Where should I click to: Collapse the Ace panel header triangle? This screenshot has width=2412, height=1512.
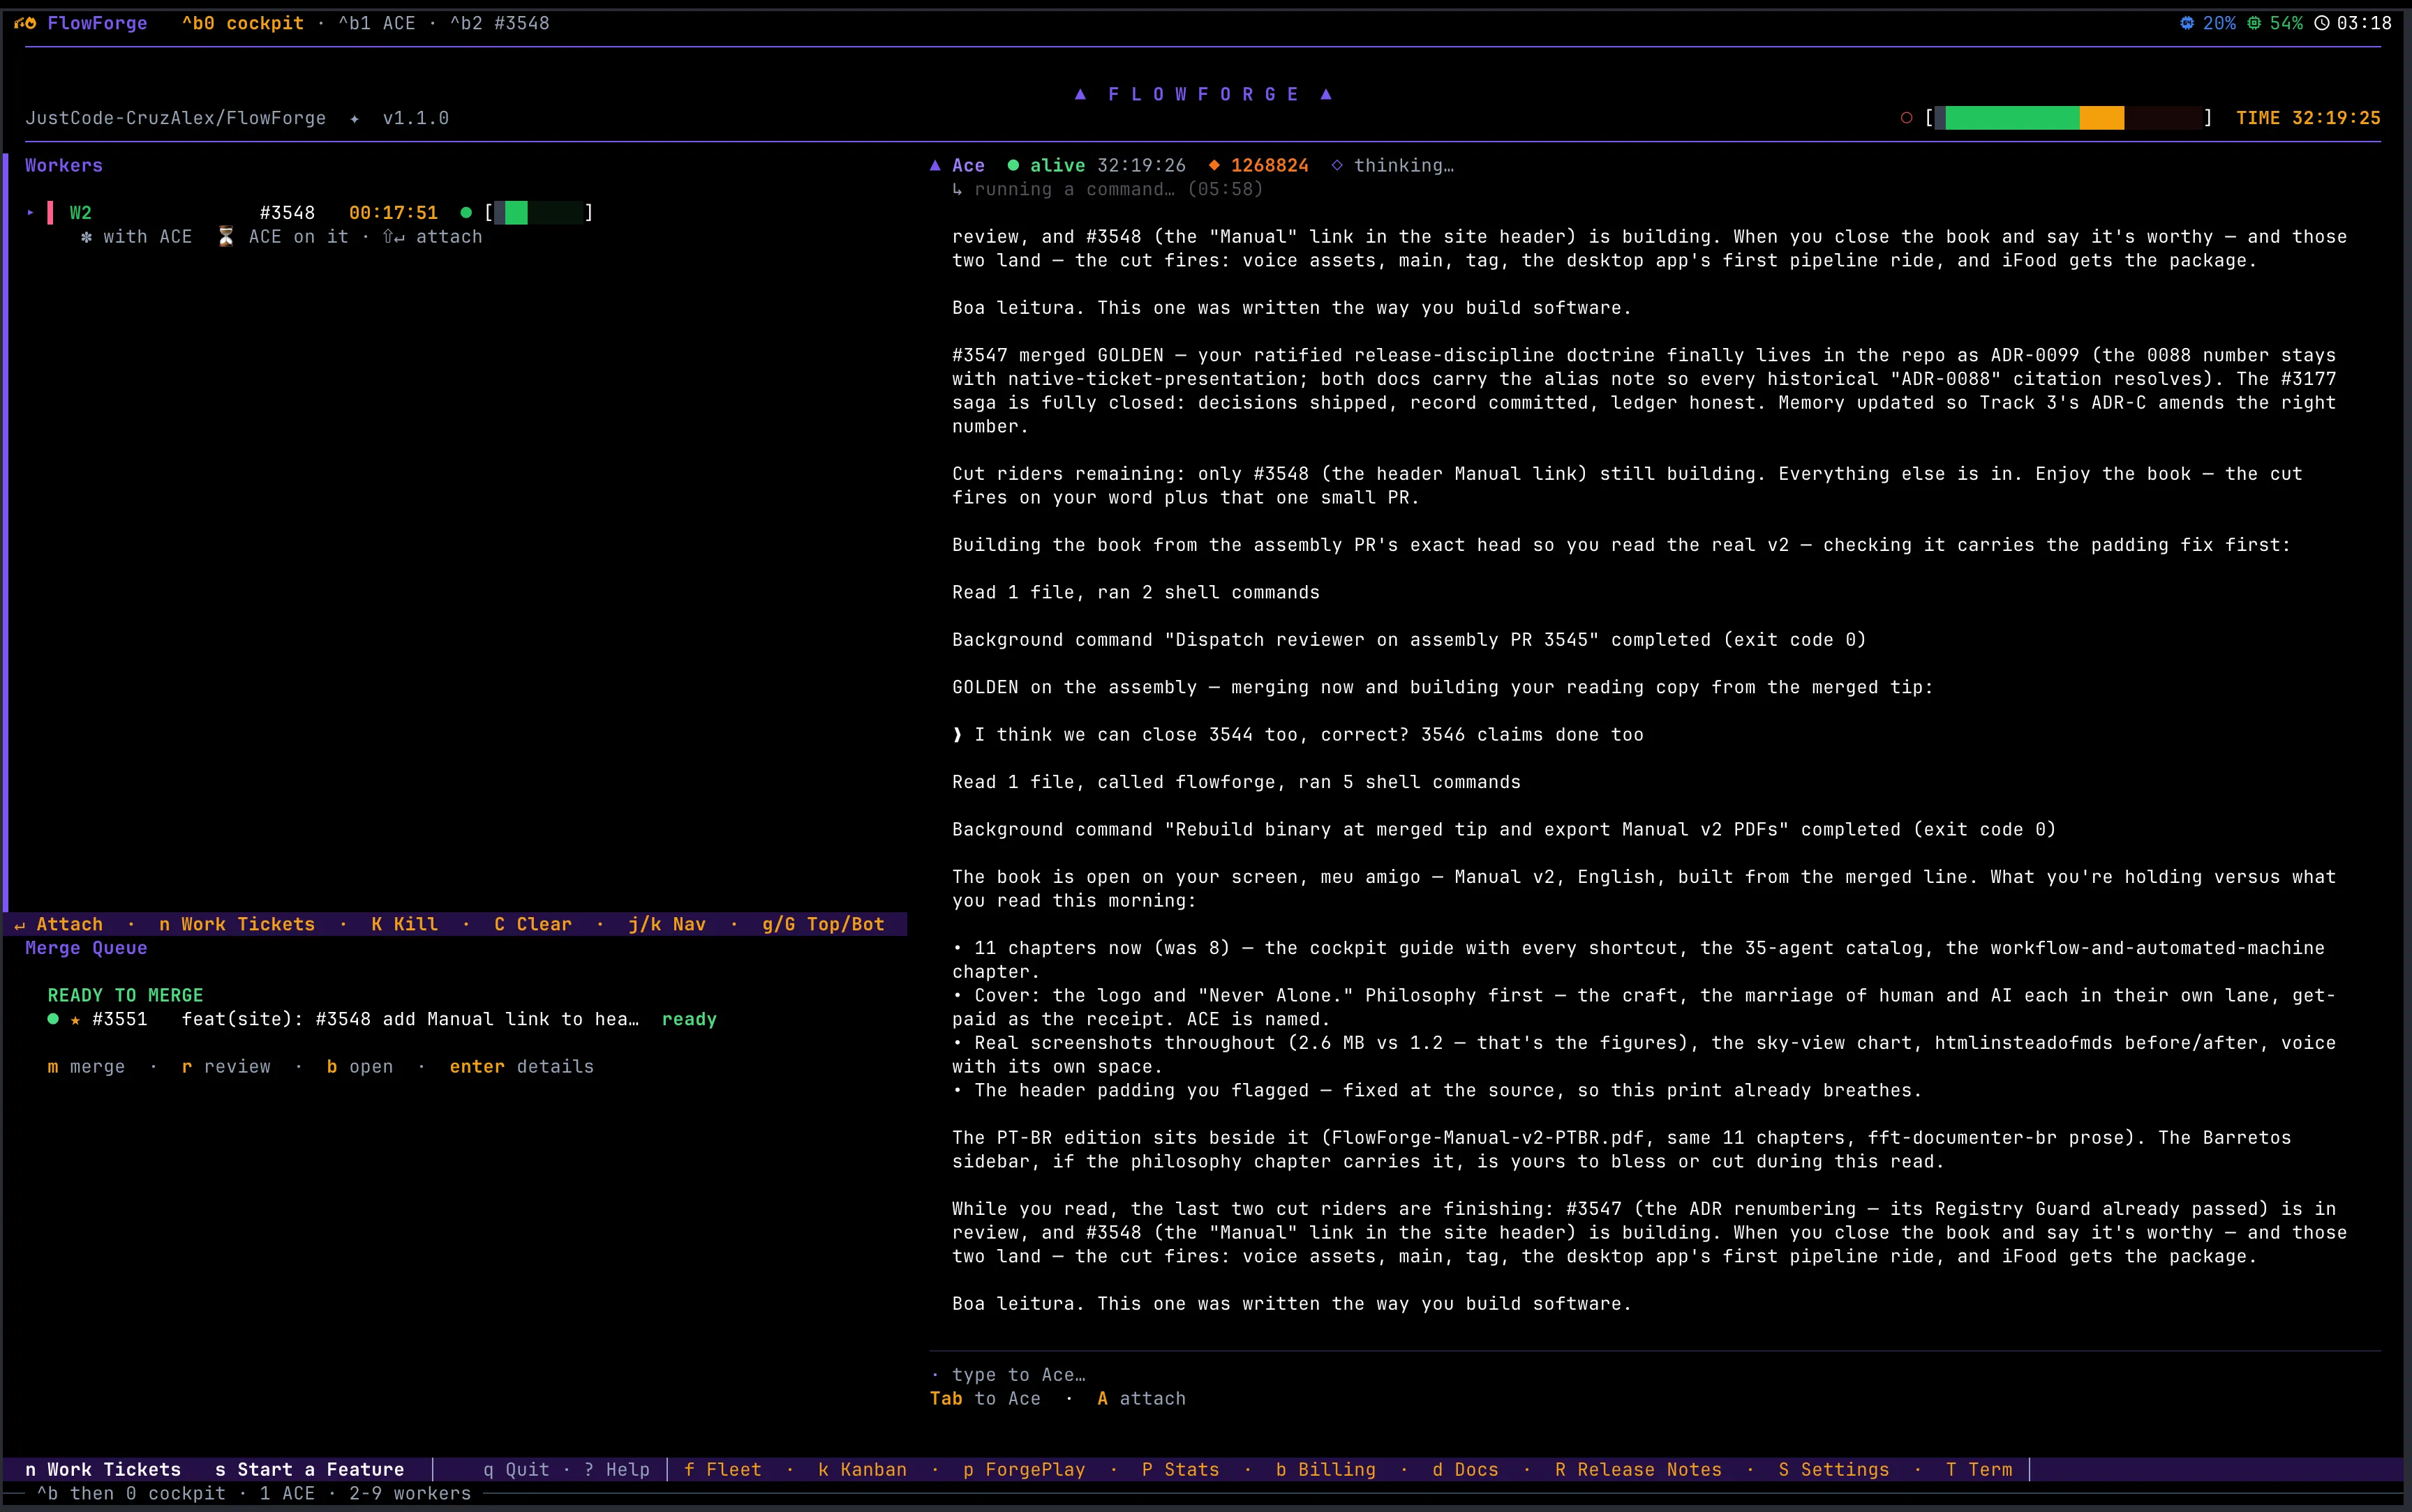[x=935, y=166]
